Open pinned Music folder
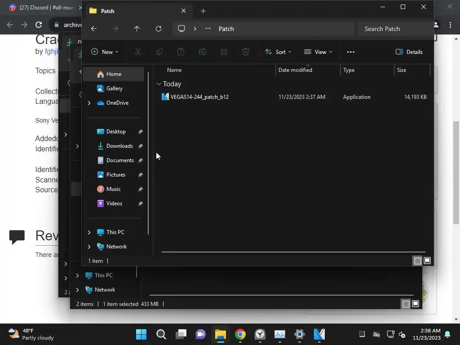 (114, 189)
